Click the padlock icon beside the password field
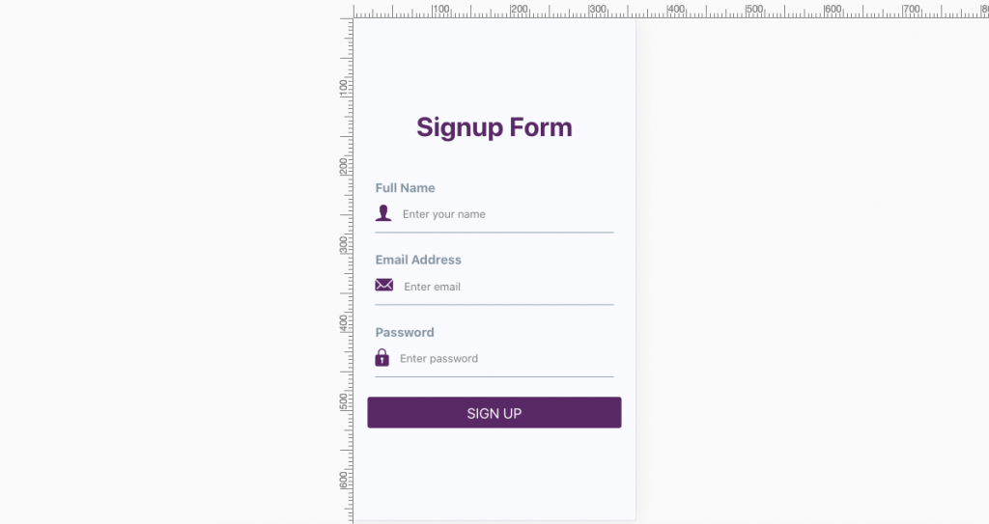This screenshot has width=989, height=524. coord(382,358)
